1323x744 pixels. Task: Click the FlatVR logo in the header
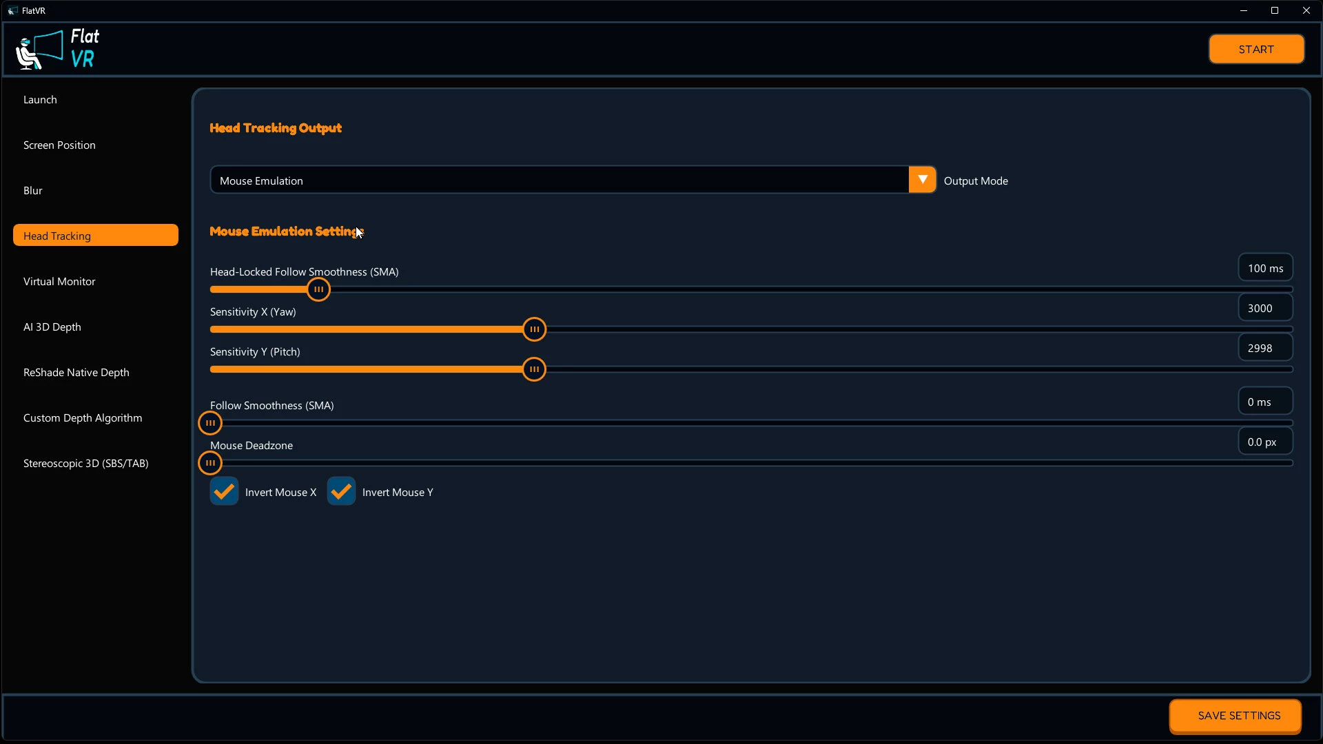pyautogui.click(x=58, y=49)
